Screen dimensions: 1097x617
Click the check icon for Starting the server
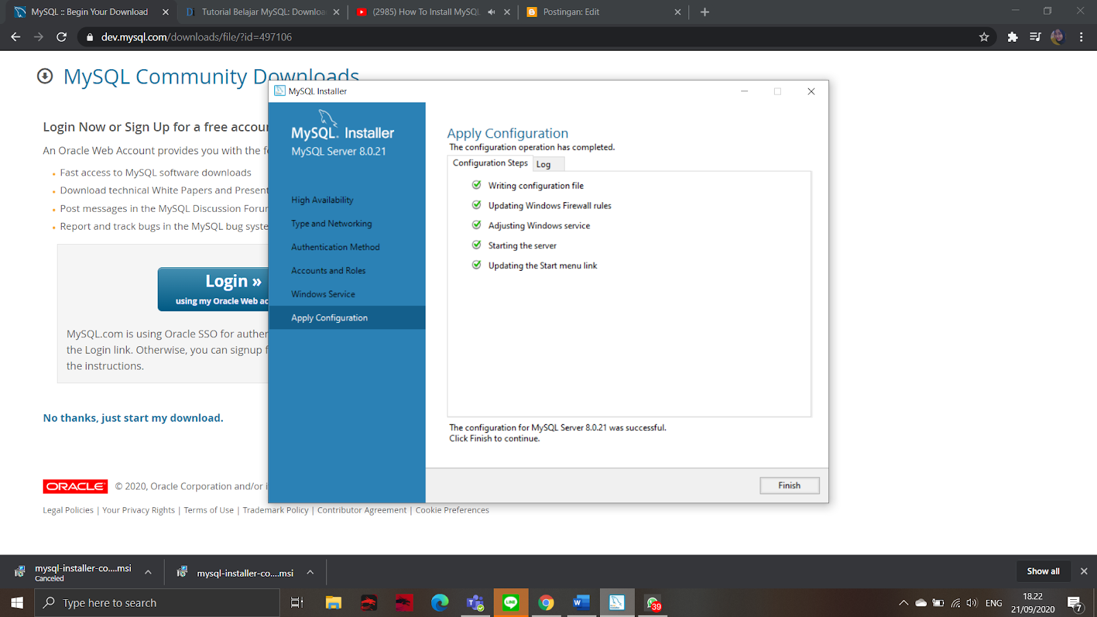(x=477, y=245)
